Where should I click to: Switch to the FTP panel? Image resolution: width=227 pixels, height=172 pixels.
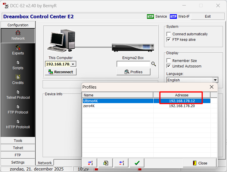point(18,155)
